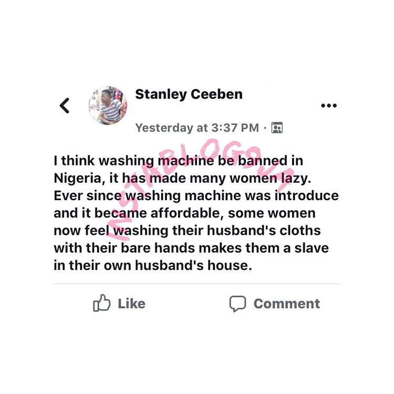The width and height of the screenshot is (394, 394).
Task: Go back using the left chevron arrow
Action: (x=65, y=106)
